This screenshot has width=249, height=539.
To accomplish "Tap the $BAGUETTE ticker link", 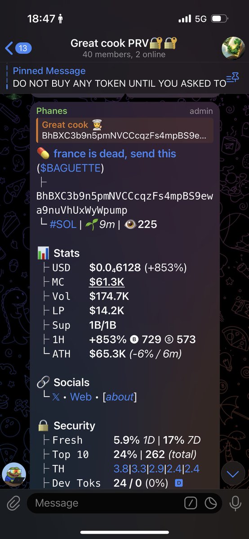I will pyautogui.click(x=70, y=168).
